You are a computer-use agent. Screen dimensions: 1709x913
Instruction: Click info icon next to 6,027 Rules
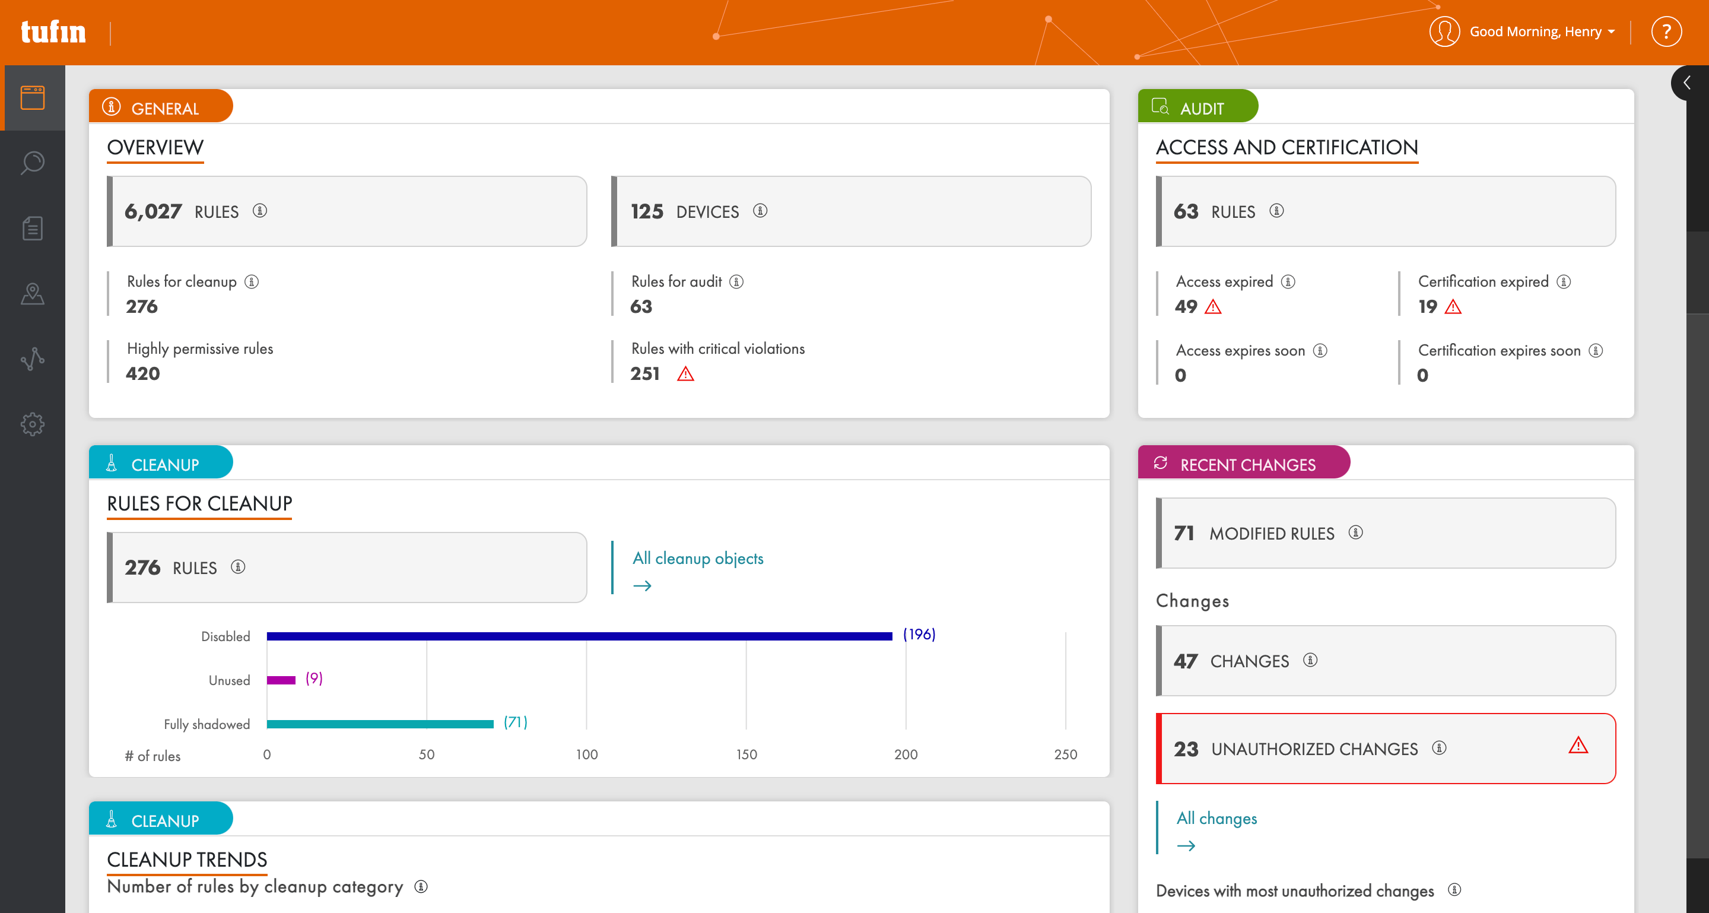260,211
